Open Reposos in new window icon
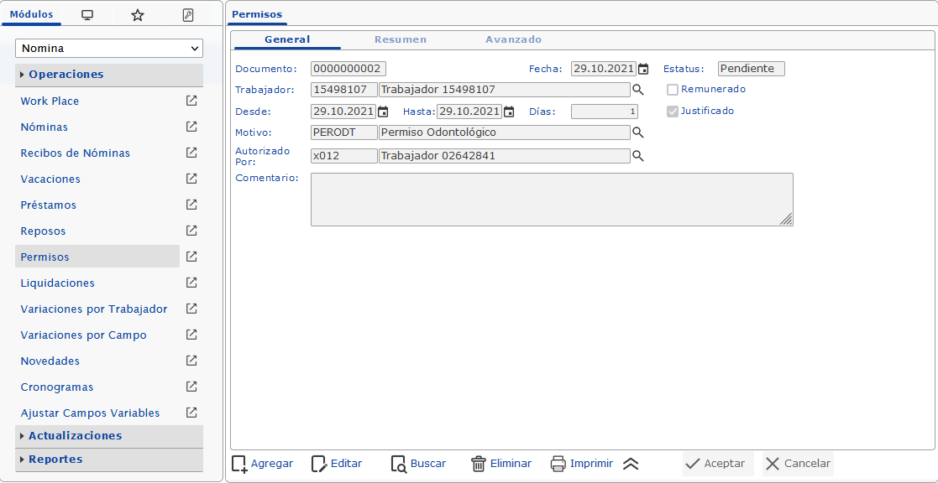938x483 pixels. click(191, 231)
